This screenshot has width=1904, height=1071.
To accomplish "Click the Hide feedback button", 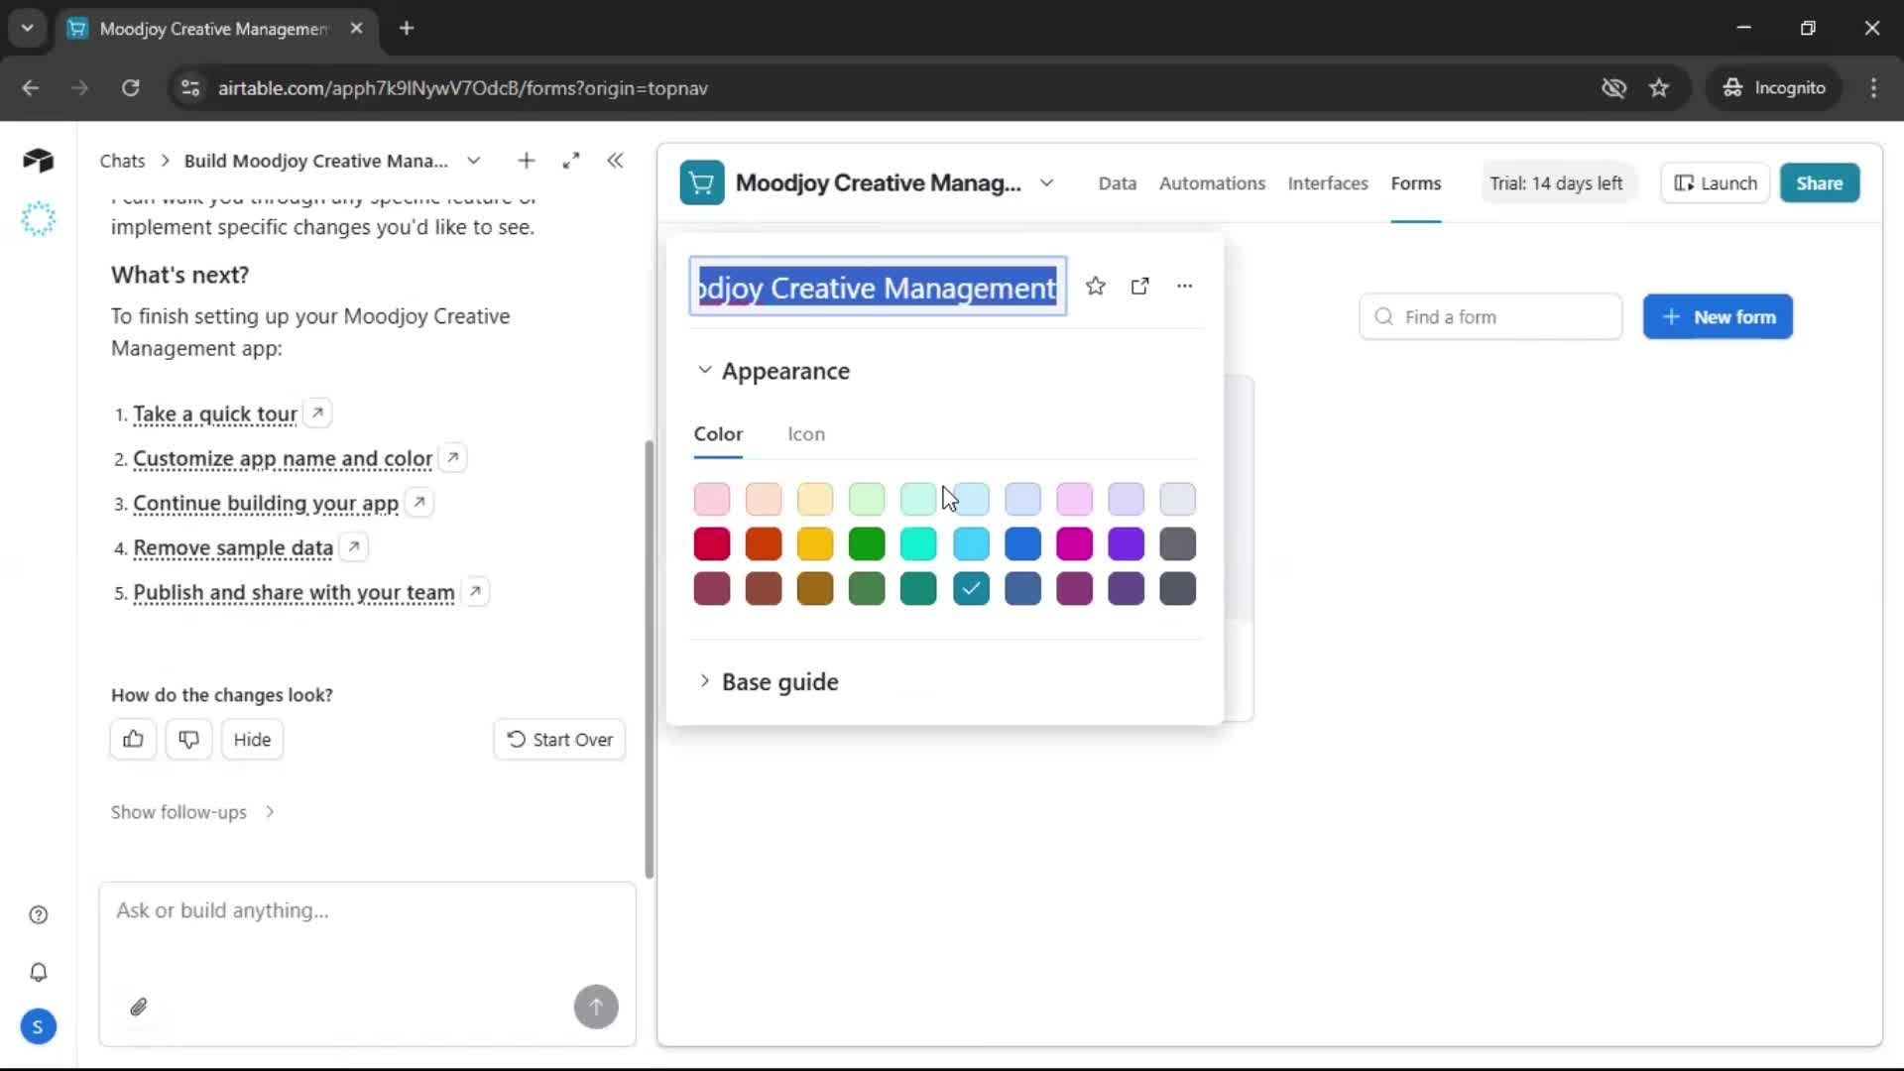I will coord(252,739).
